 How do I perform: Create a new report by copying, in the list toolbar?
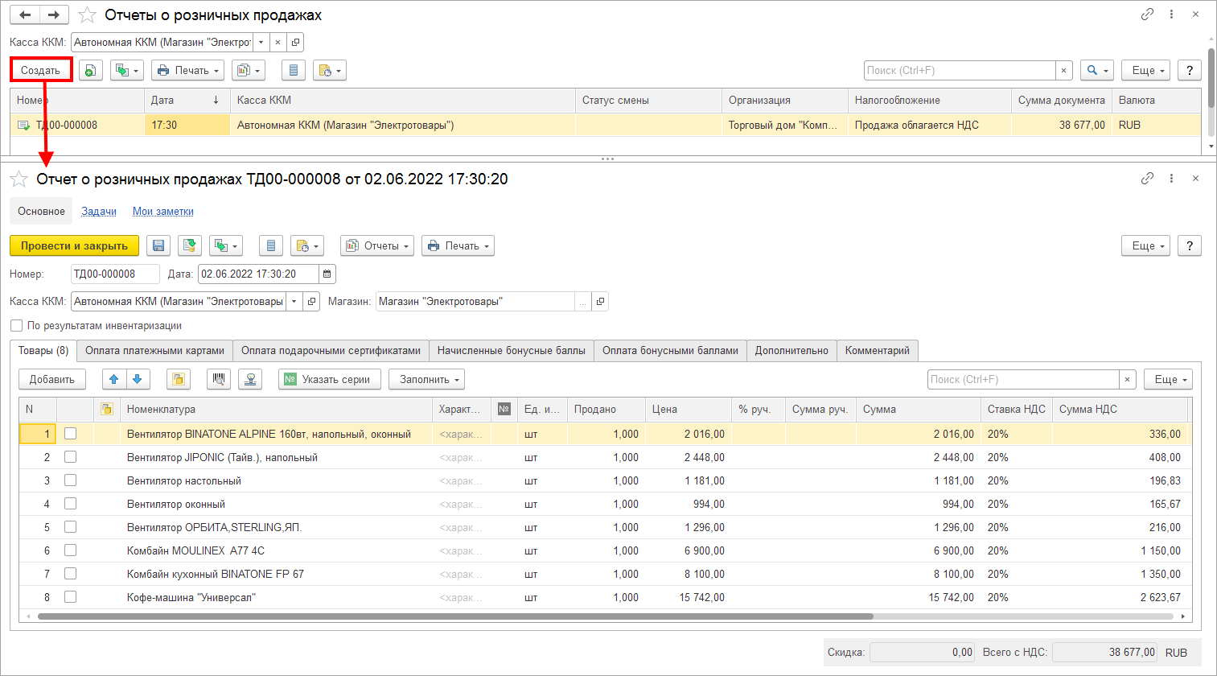tap(90, 71)
